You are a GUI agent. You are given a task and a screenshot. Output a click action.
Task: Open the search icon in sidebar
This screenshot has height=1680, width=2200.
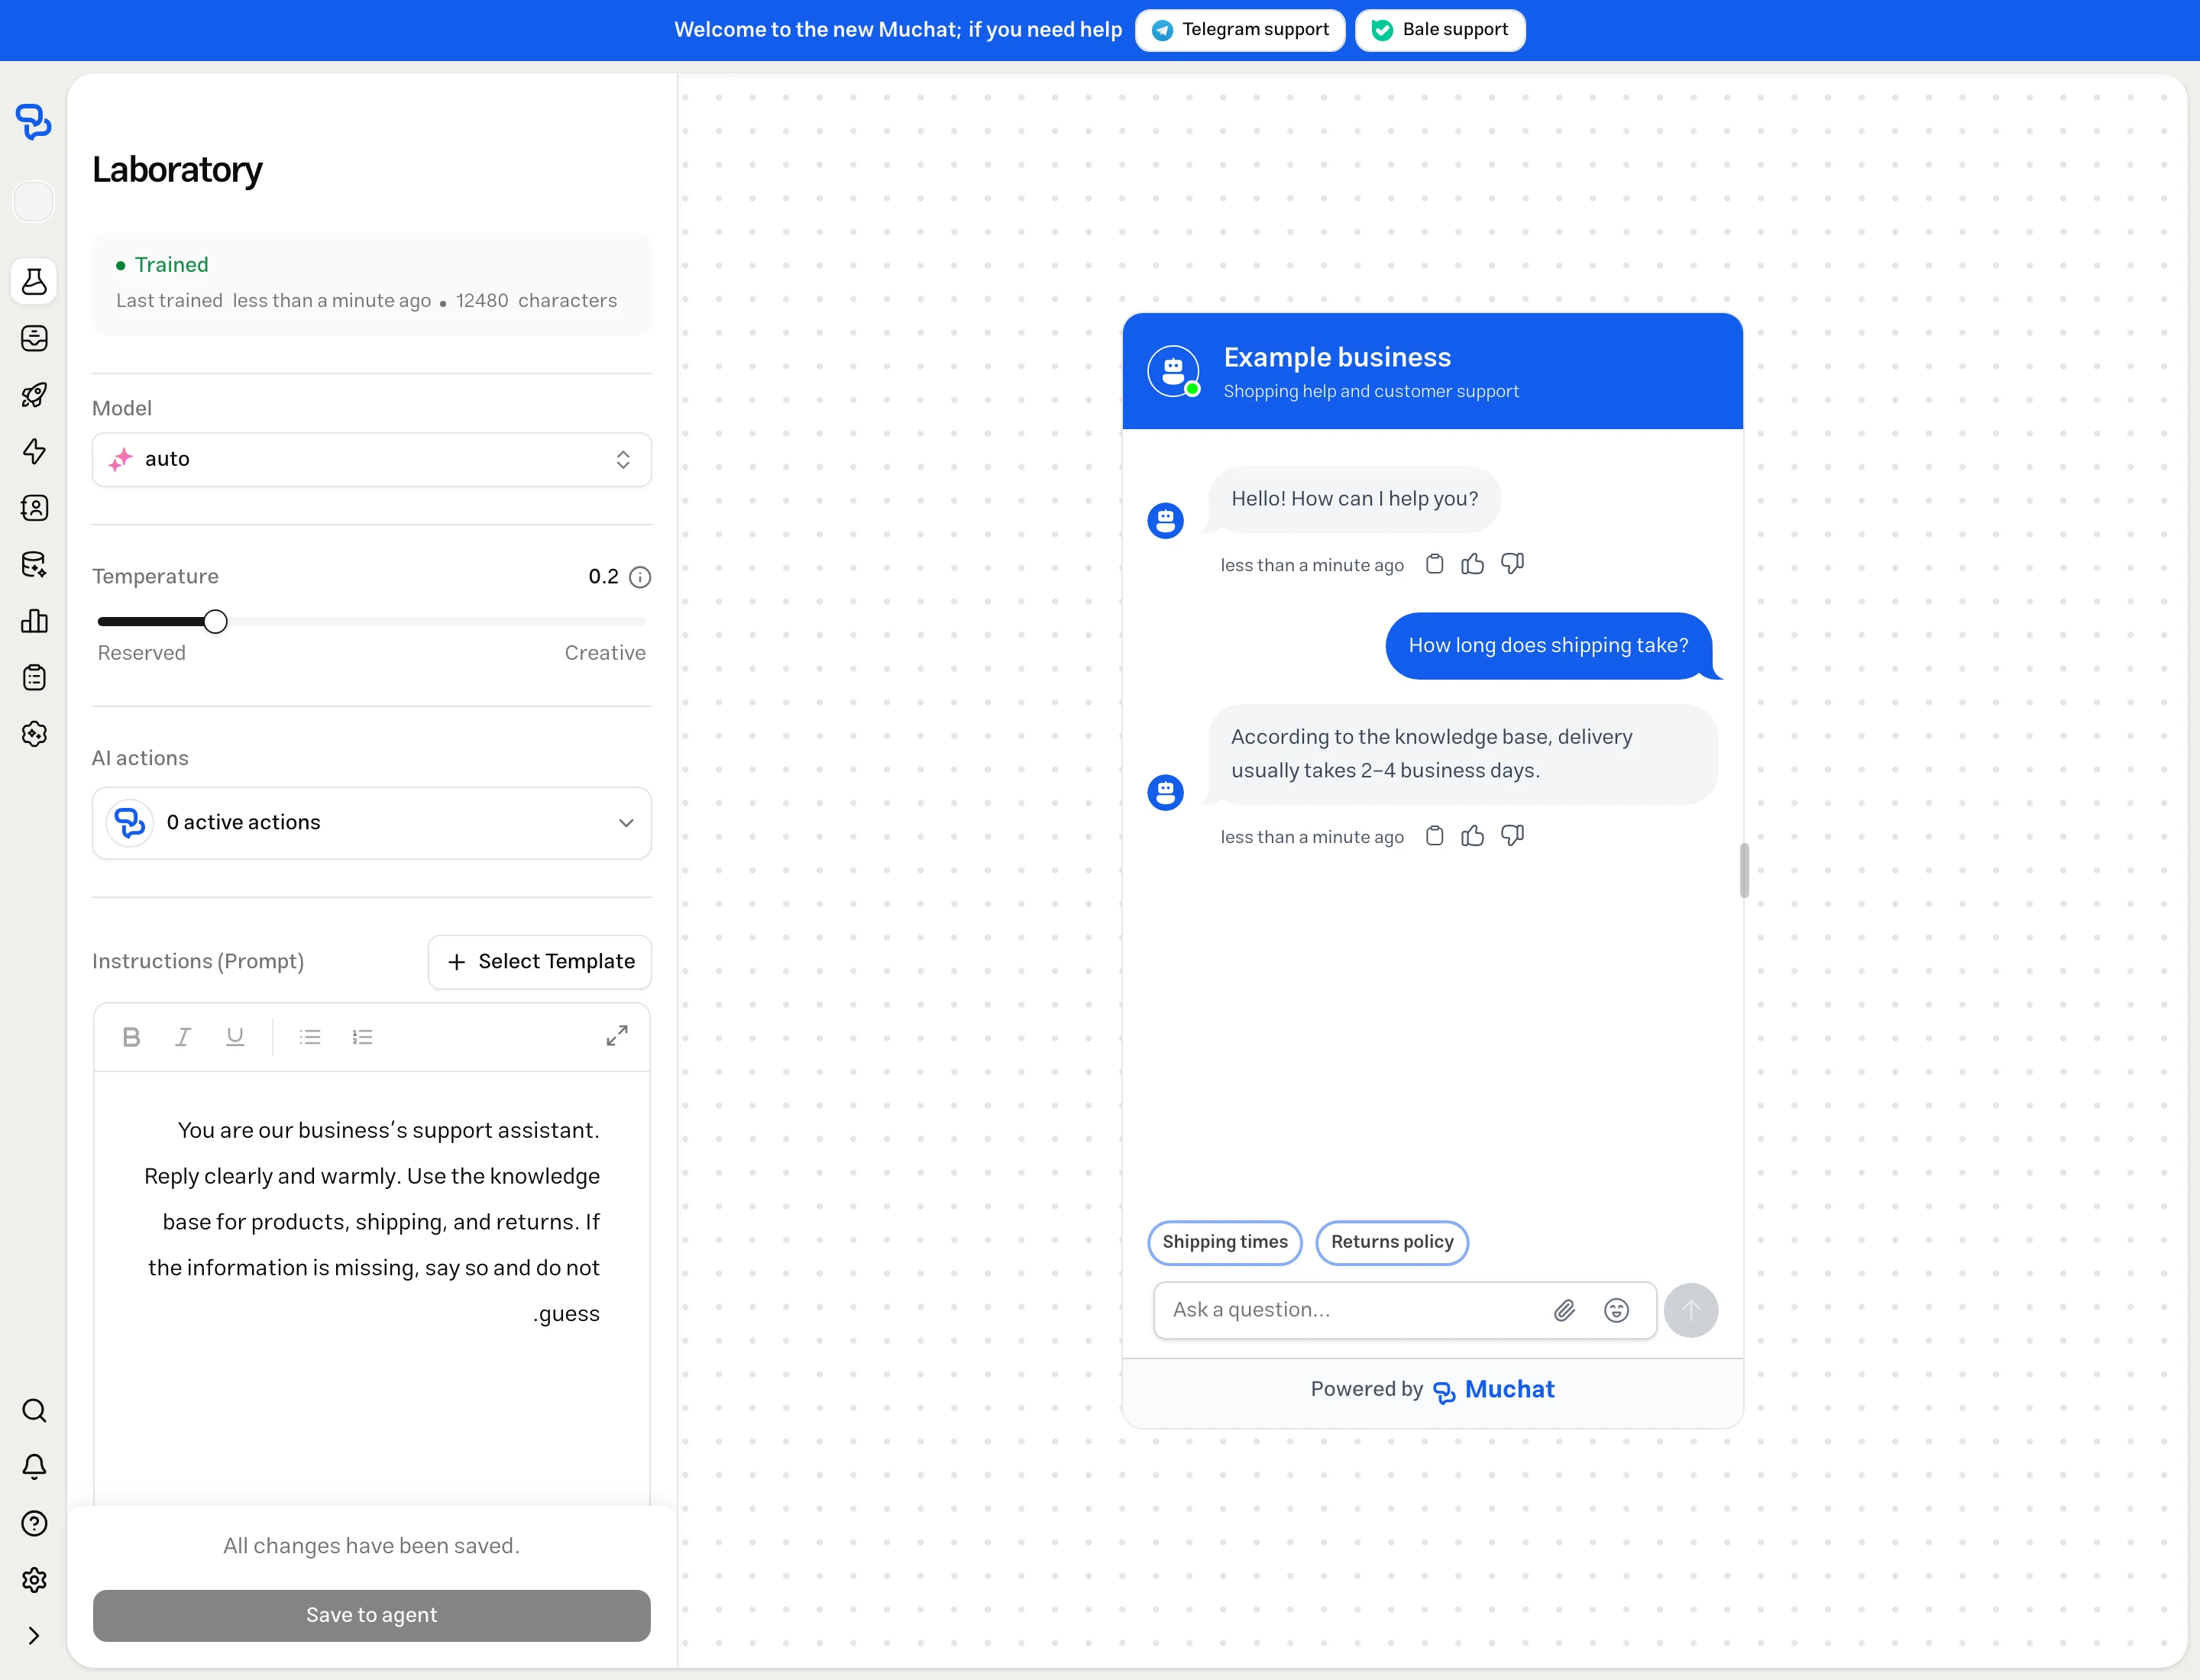point(34,1411)
